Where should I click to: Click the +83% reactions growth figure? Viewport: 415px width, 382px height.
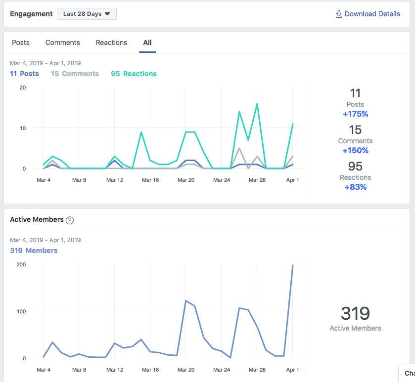355,187
